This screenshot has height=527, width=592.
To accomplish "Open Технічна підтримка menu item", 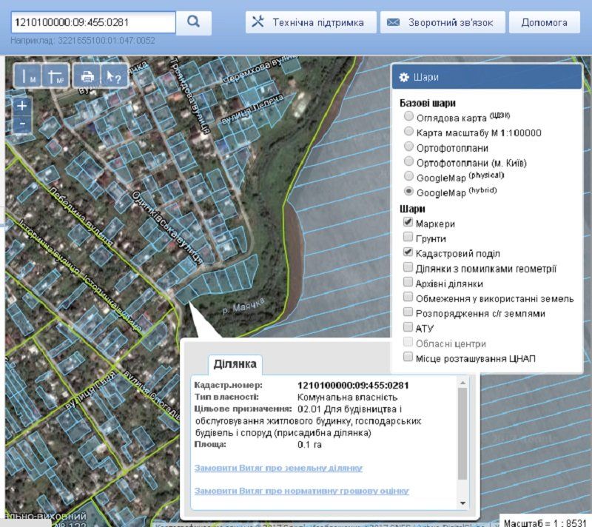I will click(311, 22).
